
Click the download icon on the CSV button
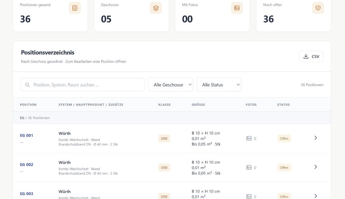click(306, 56)
